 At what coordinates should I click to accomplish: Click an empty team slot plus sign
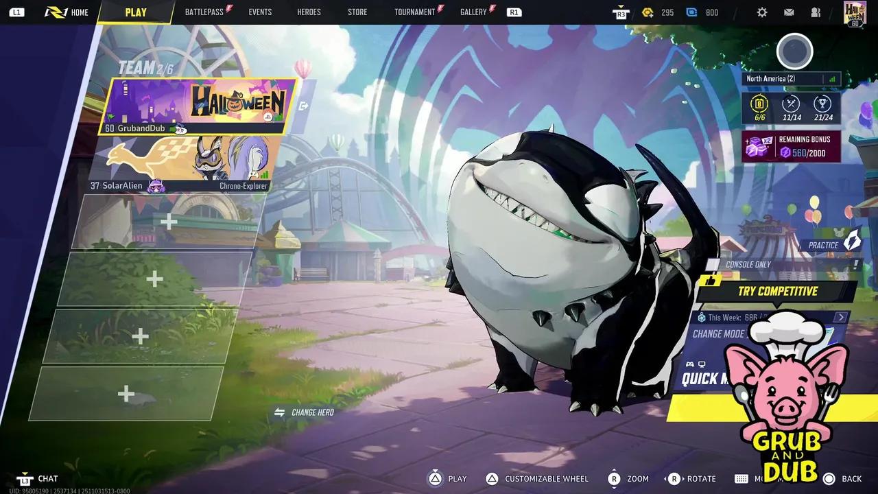pyautogui.click(x=169, y=222)
